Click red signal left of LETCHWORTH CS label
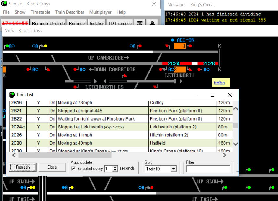278x201 pixels. 75,87
